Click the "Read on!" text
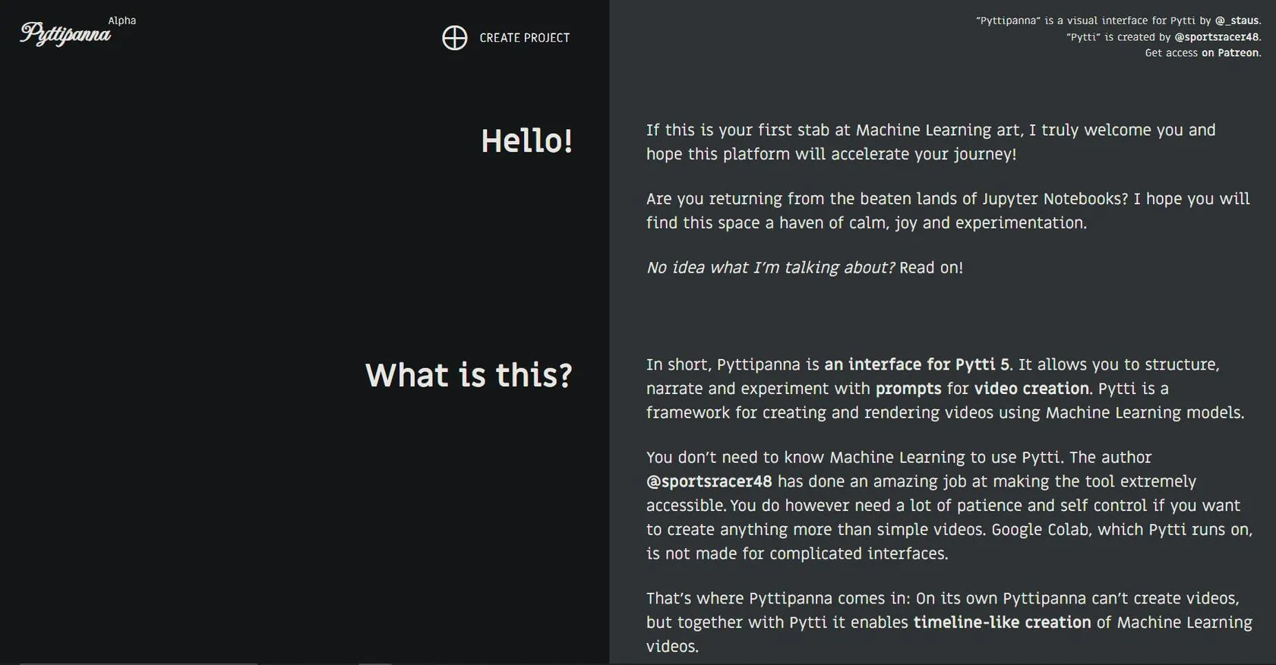 coord(931,267)
